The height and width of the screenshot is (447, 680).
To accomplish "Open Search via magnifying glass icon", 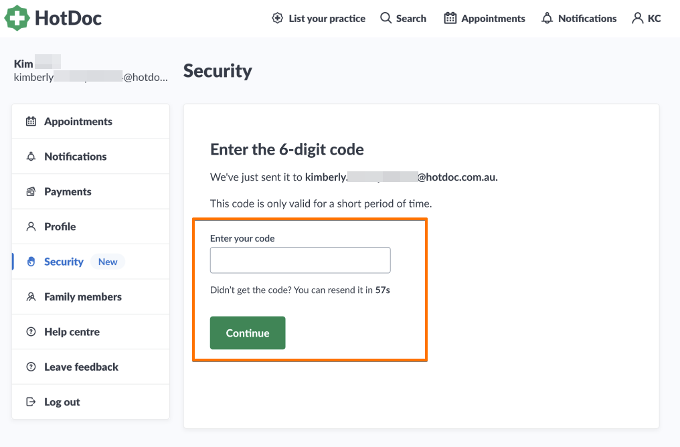I will click(386, 18).
